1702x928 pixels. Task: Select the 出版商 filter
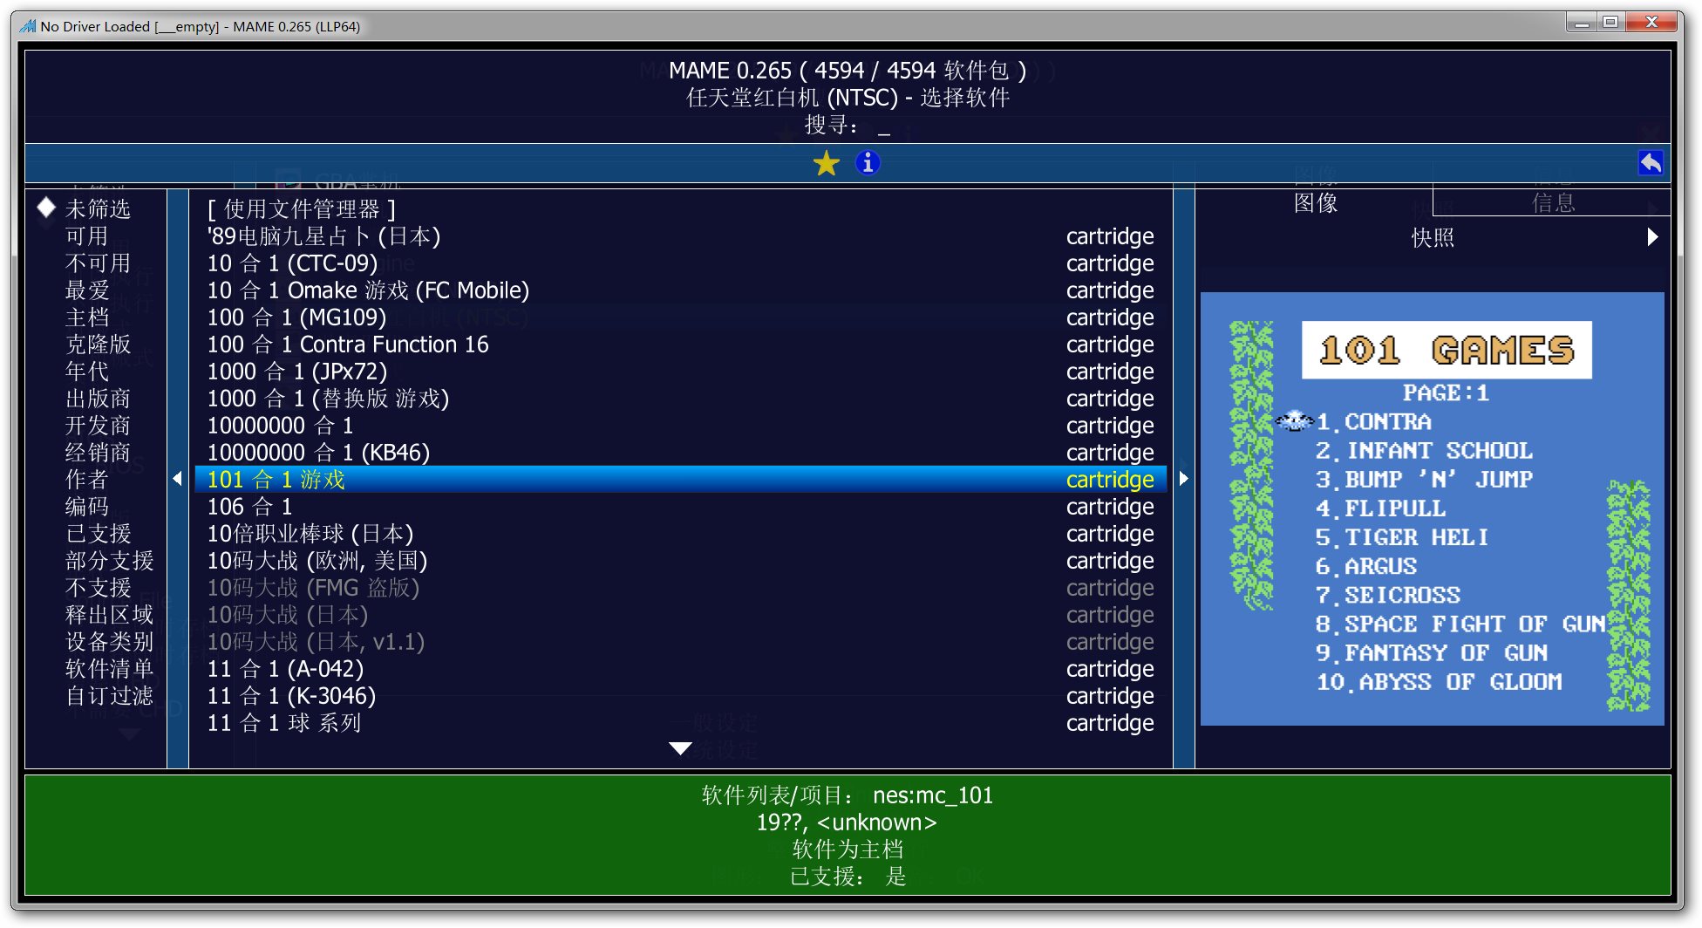[x=98, y=399]
